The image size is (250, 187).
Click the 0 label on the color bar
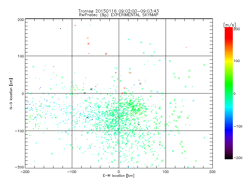point(234,93)
